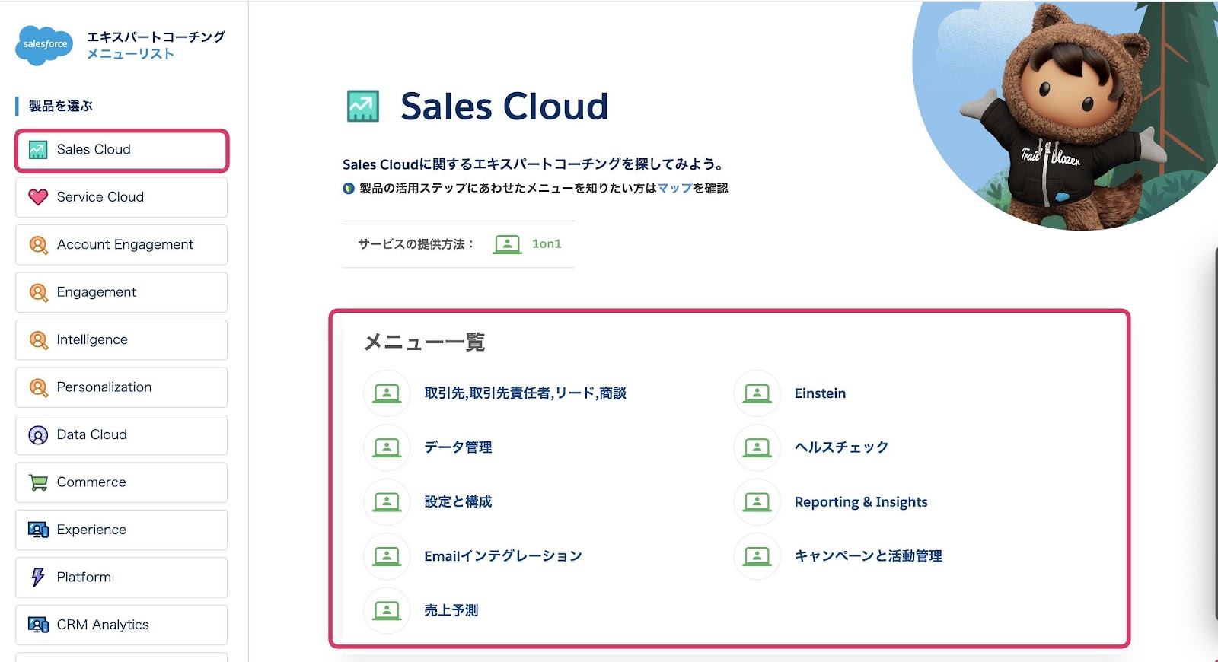Open Platform in the sidebar
This screenshot has width=1218, height=662.
(x=122, y=578)
